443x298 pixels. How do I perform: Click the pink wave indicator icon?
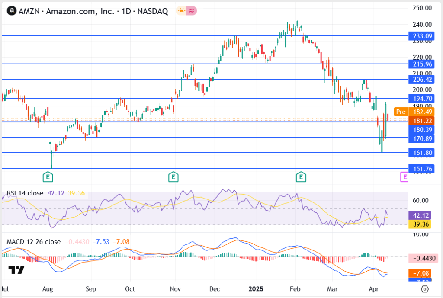[x=191, y=11]
